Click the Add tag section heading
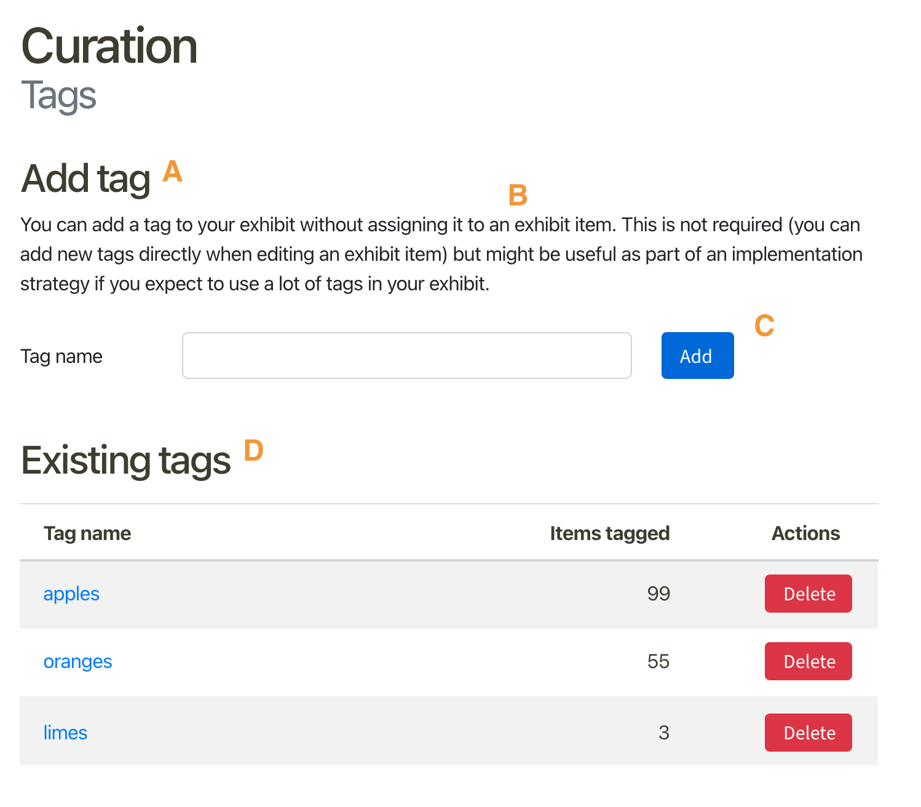 [x=86, y=178]
